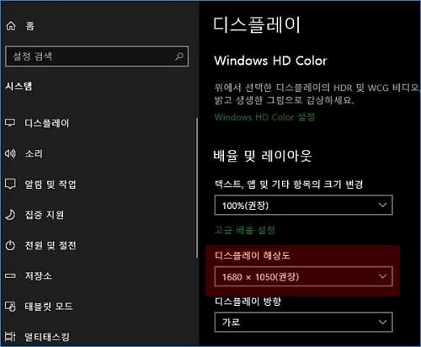The width and height of the screenshot is (421, 347).
Task: Focus the 설정 검색 search box
Action: pyautogui.click(x=97, y=56)
